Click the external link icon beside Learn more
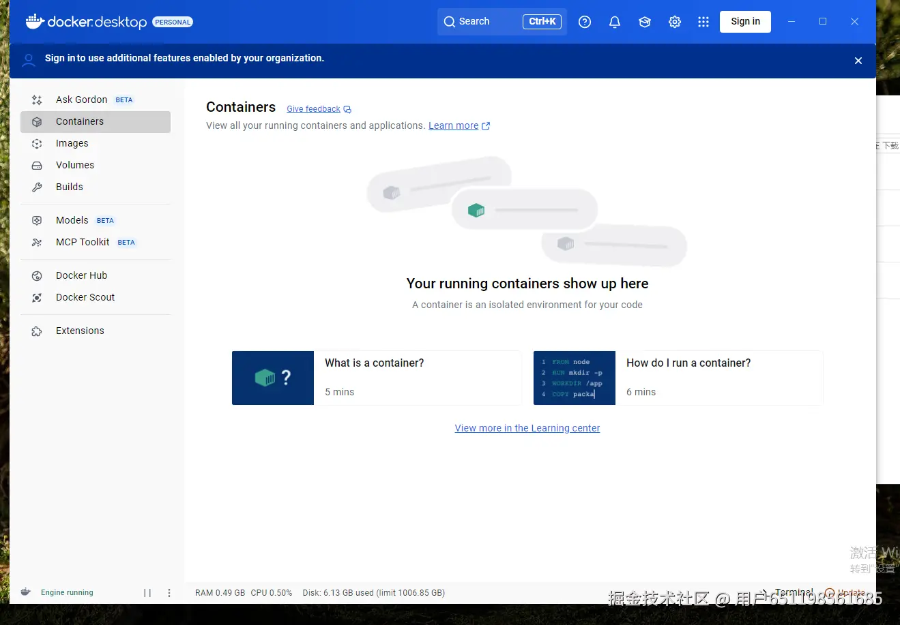Viewport: 900px width, 625px height. (x=486, y=126)
